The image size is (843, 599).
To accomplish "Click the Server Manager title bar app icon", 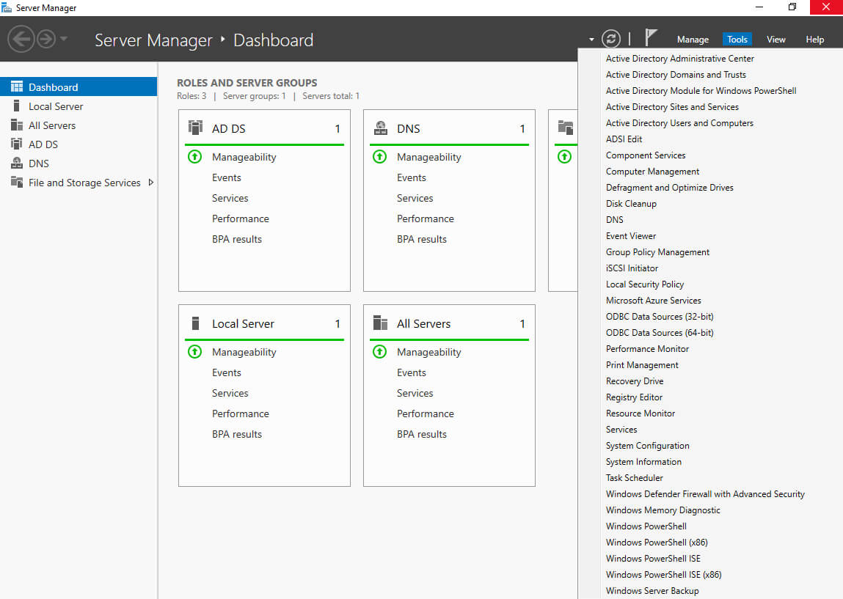I will click(7, 7).
